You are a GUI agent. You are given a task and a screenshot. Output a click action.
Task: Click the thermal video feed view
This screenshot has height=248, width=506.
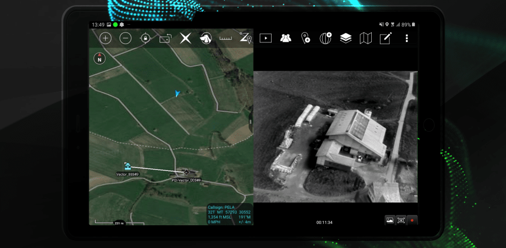335,136
